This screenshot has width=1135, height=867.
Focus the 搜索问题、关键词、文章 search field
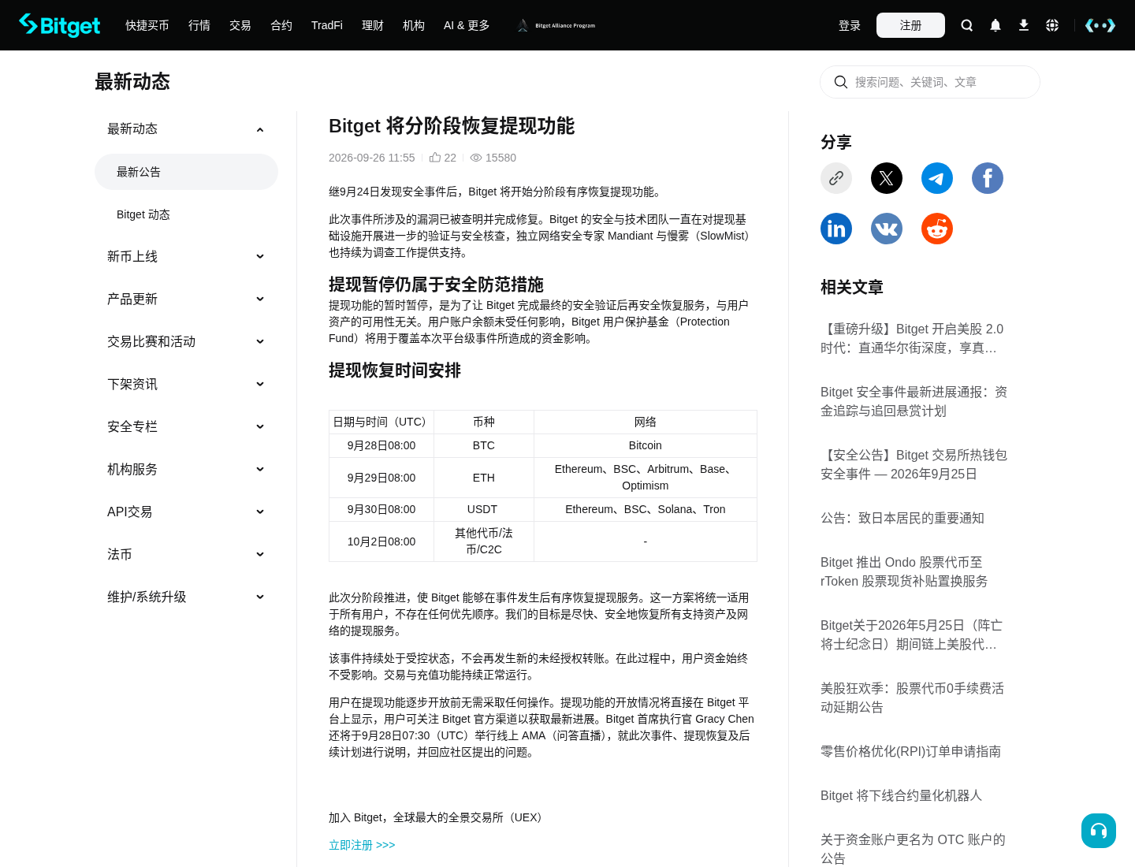click(930, 82)
